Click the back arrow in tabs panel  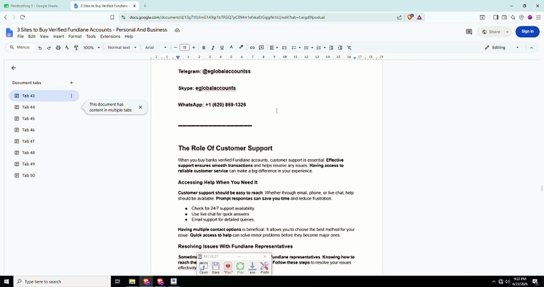[x=14, y=68]
